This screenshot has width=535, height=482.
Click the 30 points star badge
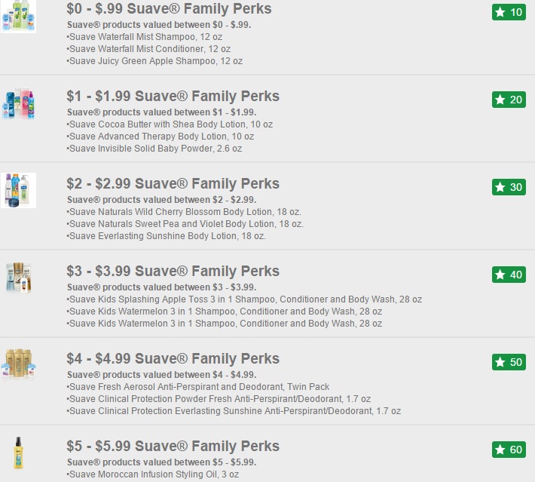(x=509, y=187)
